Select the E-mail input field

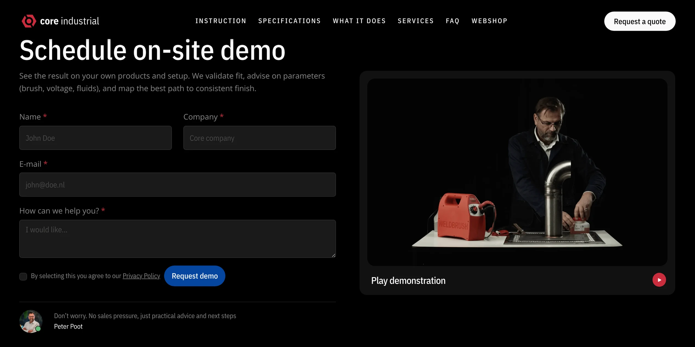pyautogui.click(x=177, y=185)
